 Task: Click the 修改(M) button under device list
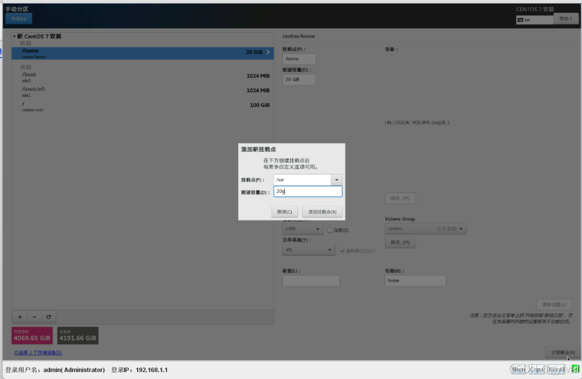[400, 199]
